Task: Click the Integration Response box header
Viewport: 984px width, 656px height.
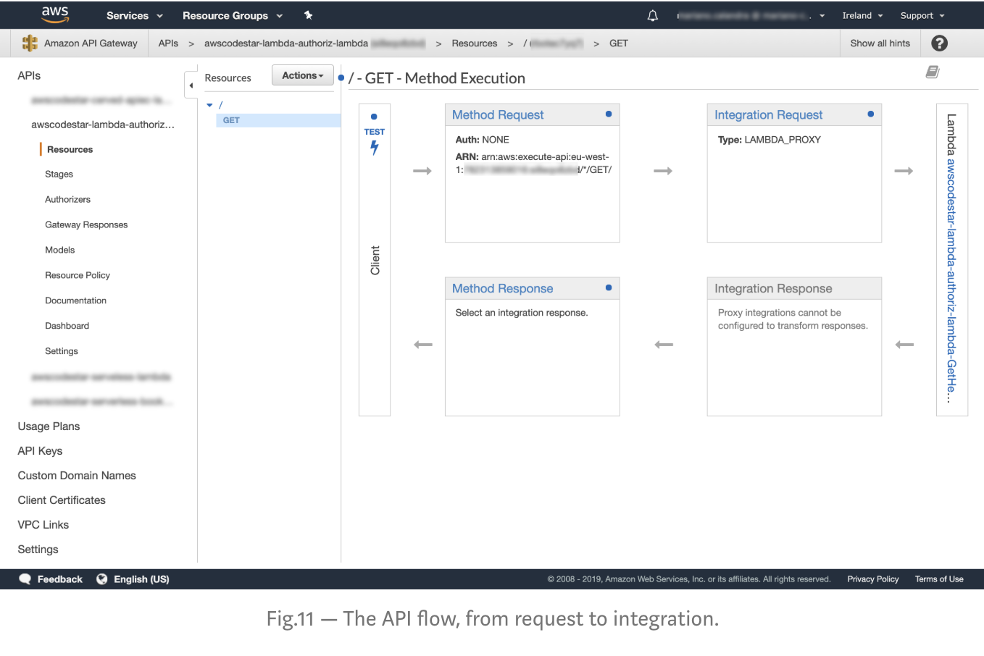Action: 794,288
